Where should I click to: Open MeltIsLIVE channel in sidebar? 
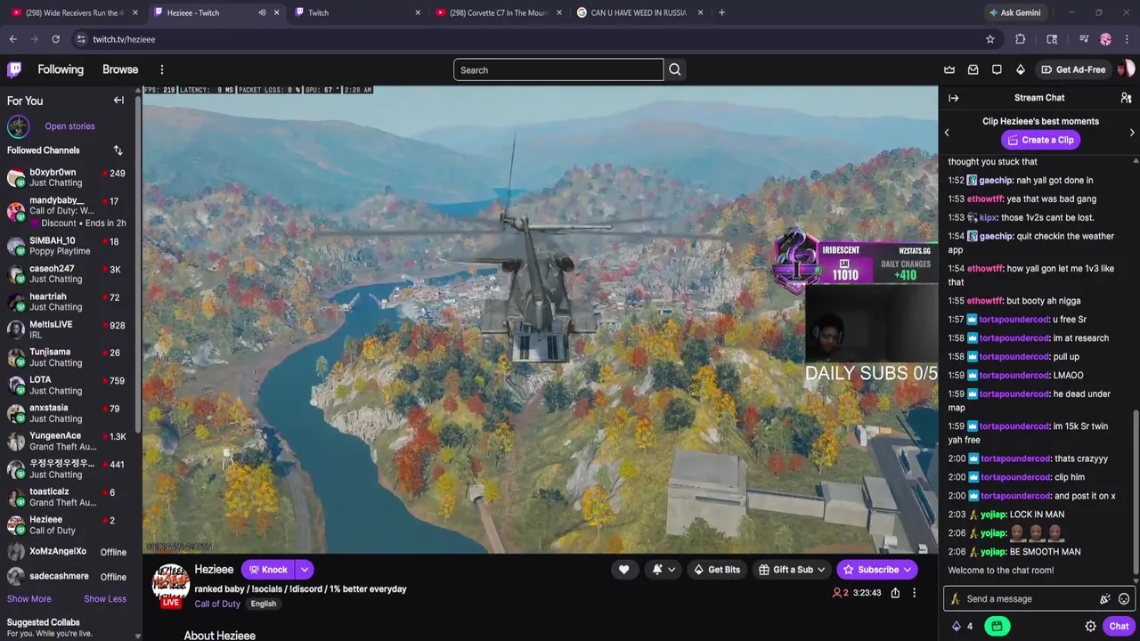(x=69, y=329)
